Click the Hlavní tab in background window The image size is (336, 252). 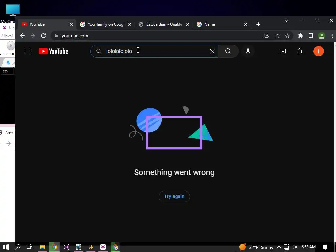(7, 36)
